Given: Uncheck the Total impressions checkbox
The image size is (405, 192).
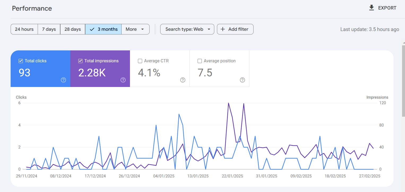Looking at the screenshot, I should coord(80,61).
